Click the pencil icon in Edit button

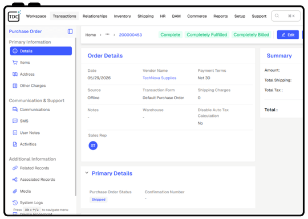point(283,35)
